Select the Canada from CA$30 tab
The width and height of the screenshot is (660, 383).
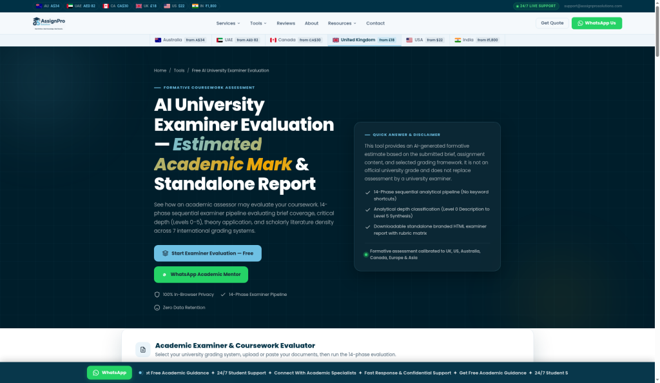pyautogui.click(x=296, y=40)
